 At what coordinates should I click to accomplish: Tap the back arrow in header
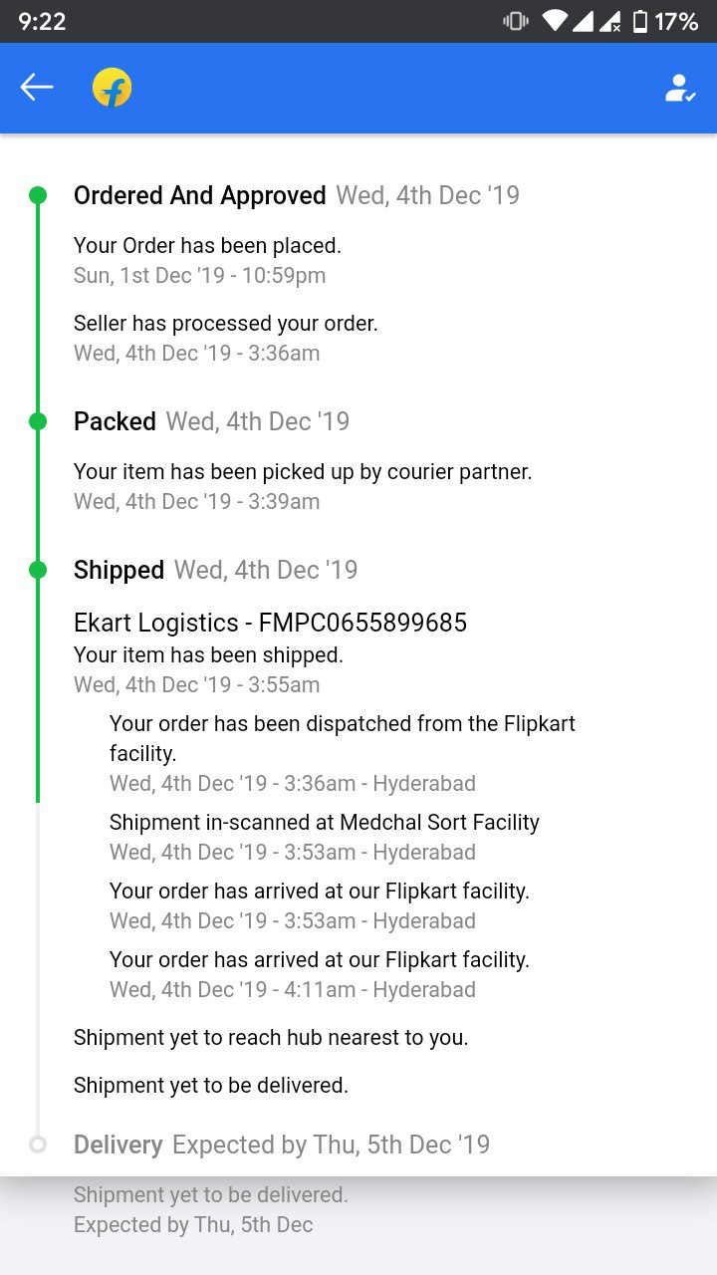[x=37, y=88]
